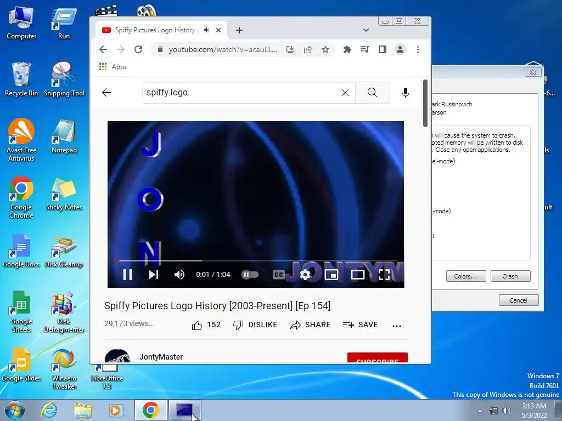Open network tray icon
Image resolution: width=562 pixels, height=421 pixels.
[493, 411]
